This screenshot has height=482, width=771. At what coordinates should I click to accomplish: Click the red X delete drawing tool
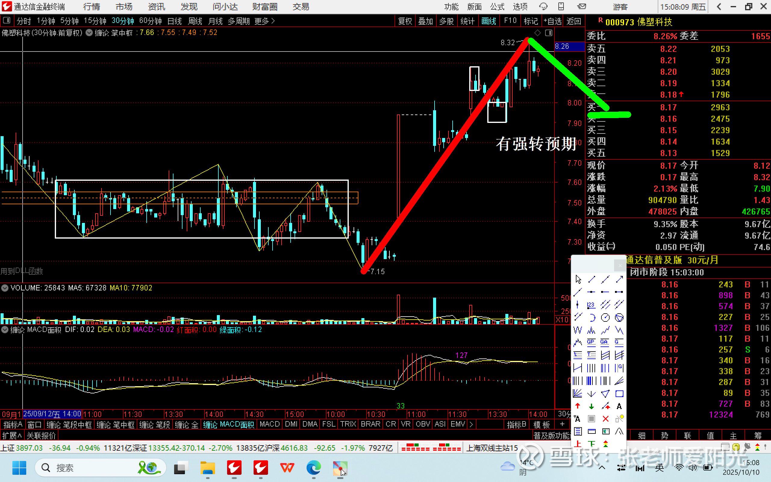tap(605, 419)
